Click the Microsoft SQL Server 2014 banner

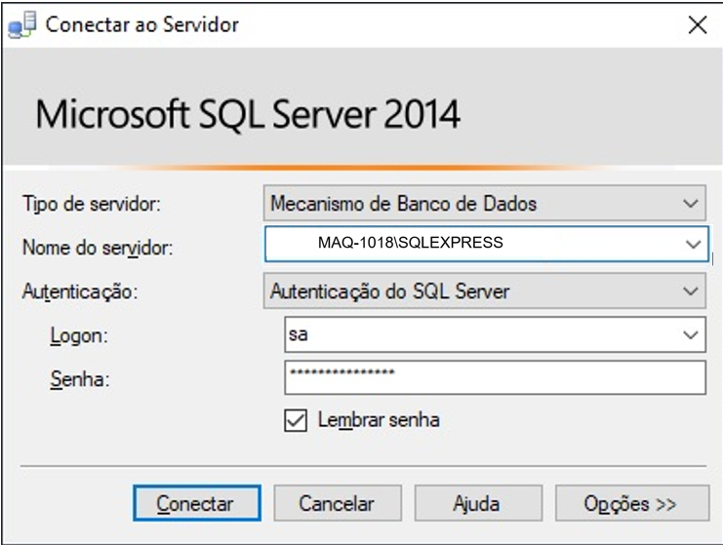248,115
